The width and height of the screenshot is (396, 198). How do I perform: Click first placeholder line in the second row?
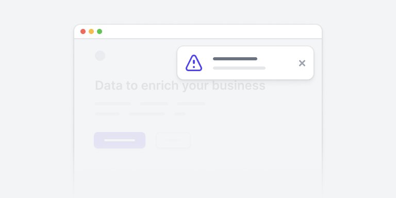107,114
